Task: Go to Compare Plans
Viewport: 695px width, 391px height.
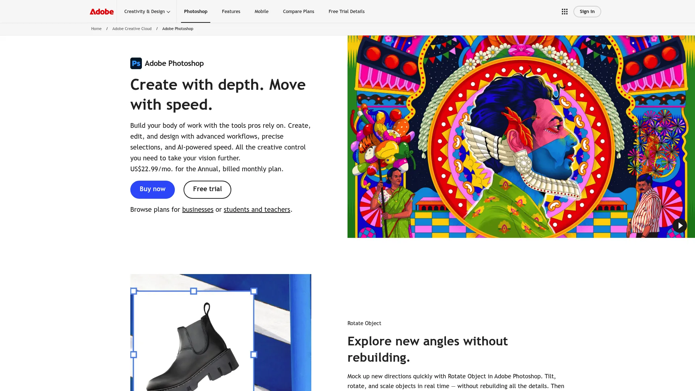Action: click(299, 12)
